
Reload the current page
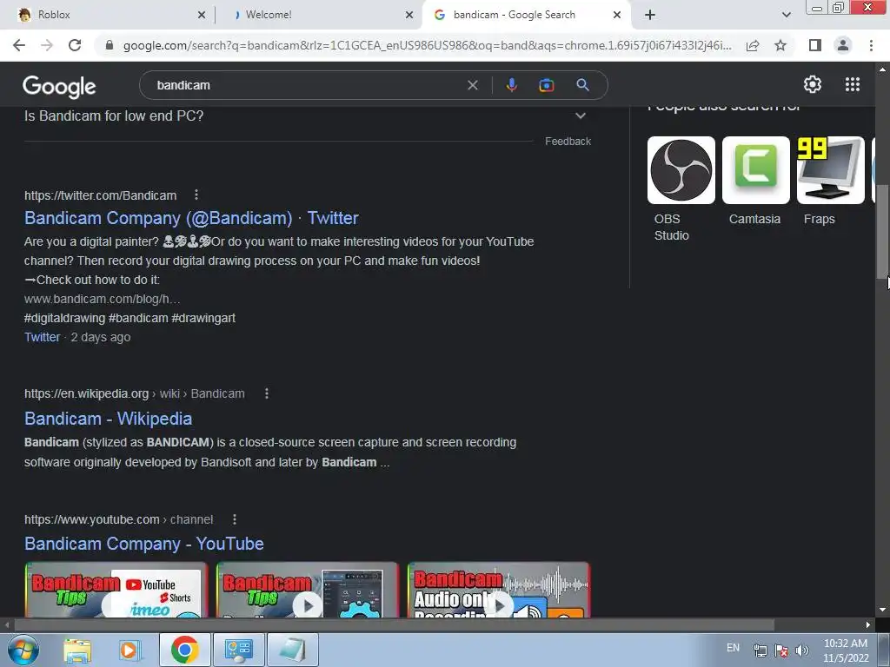75,45
